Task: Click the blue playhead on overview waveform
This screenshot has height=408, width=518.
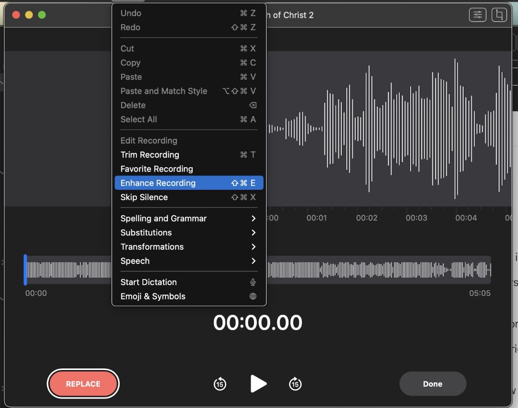Action: click(x=25, y=270)
